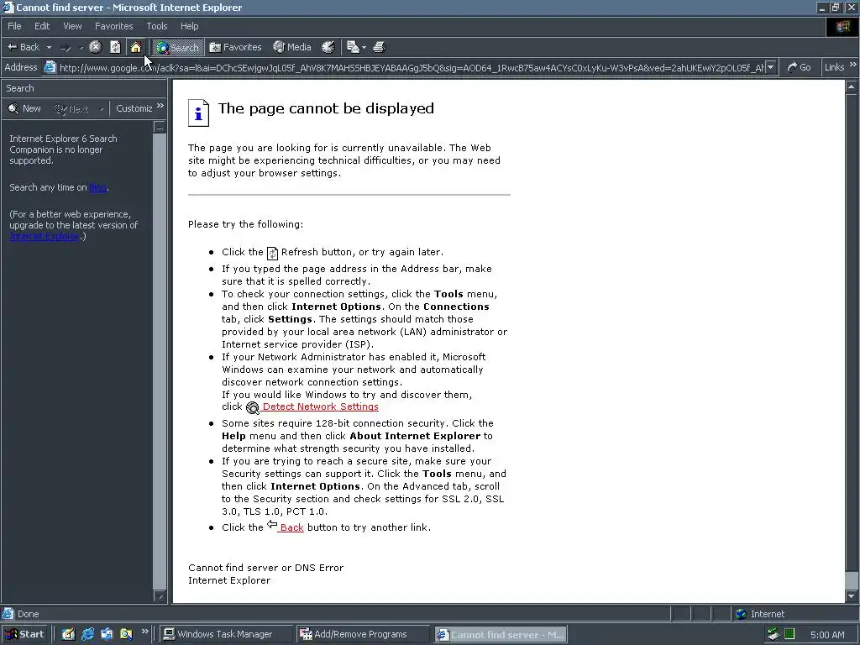Expand the Mail button dropdown arrow
The width and height of the screenshot is (860, 645).
(364, 48)
